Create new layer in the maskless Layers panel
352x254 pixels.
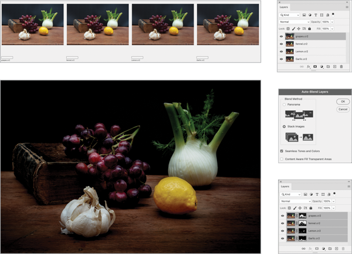click(x=335, y=67)
